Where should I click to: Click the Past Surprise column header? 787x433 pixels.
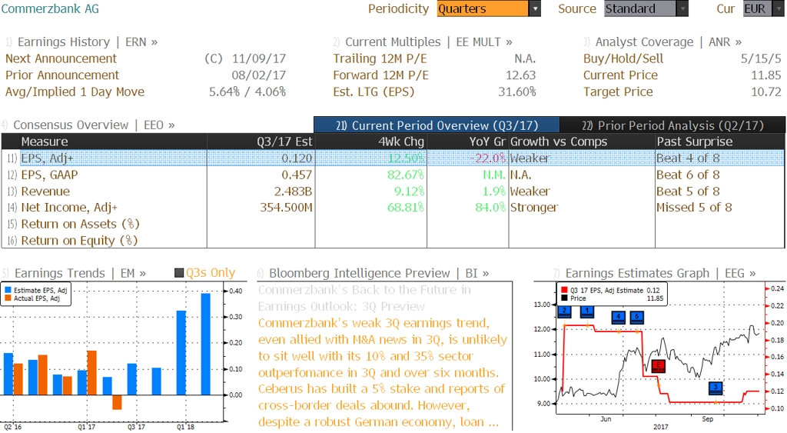tap(719, 142)
